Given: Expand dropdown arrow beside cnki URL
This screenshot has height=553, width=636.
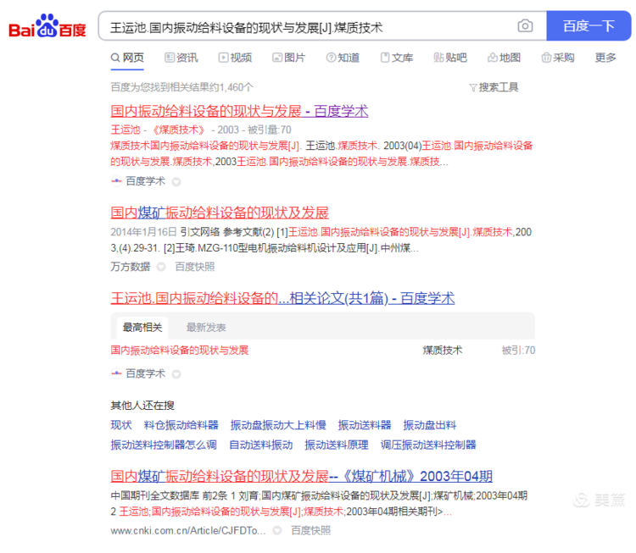Looking at the screenshot, I should (x=277, y=530).
